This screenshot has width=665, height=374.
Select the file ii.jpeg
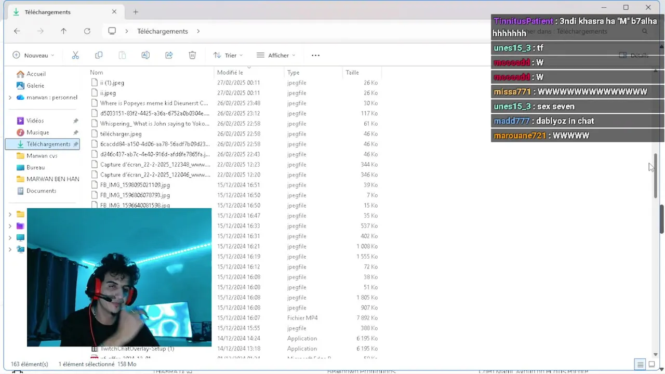(108, 93)
